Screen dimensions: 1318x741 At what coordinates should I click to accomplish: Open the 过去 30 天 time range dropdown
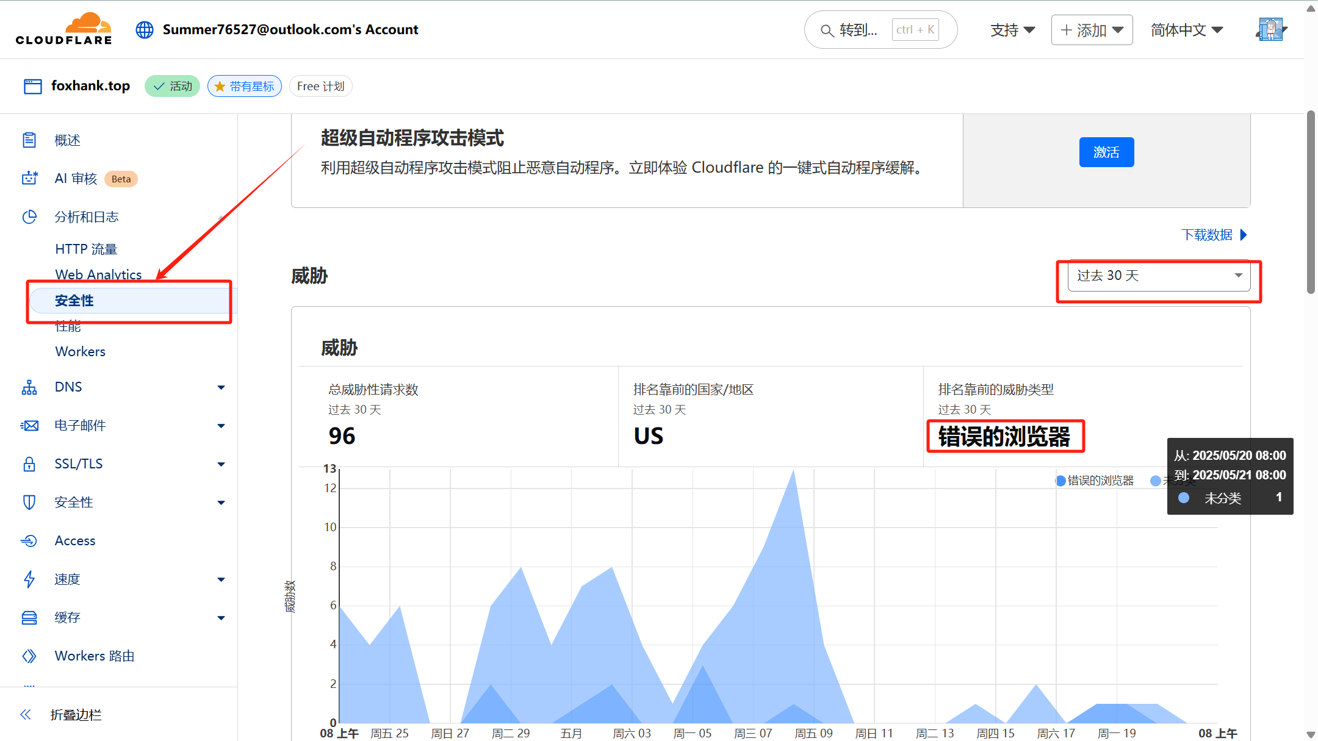pos(1159,276)
